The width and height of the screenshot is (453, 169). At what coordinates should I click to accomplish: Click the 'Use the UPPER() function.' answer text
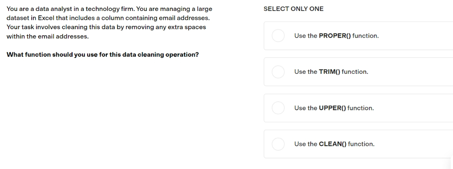tap(334, 108)
